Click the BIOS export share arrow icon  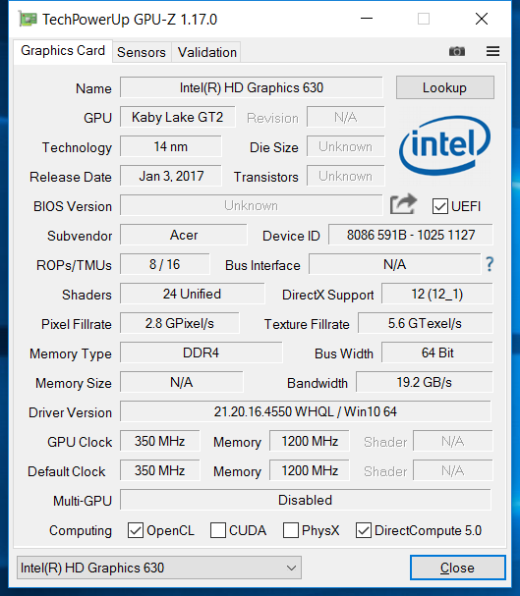tap(404, 204)
